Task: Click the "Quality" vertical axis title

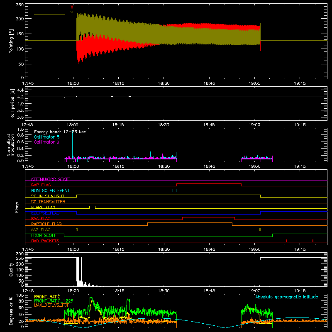Action: pyautogui.click(x=11, y=269)
